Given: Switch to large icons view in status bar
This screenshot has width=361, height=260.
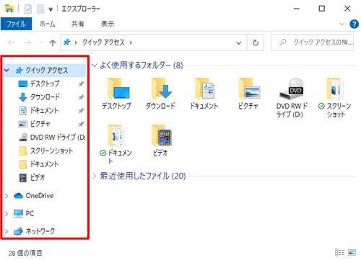Looking at the screenshot, I should (x=352, y=253).
